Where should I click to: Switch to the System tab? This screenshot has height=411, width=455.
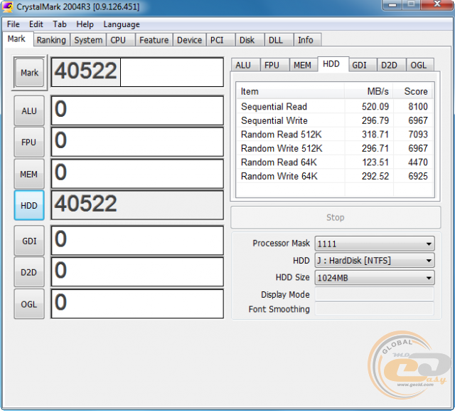[x=88, y=40]
